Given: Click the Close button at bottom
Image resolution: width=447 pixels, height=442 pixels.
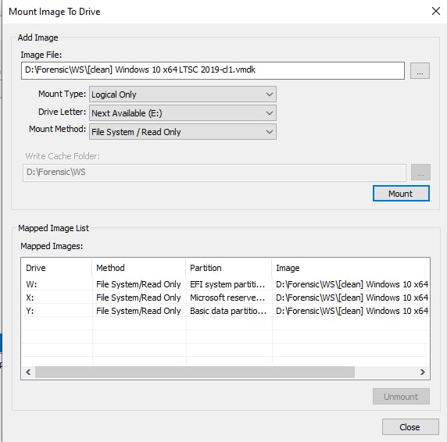Looking at the screenshot, I should pos(410,427).
